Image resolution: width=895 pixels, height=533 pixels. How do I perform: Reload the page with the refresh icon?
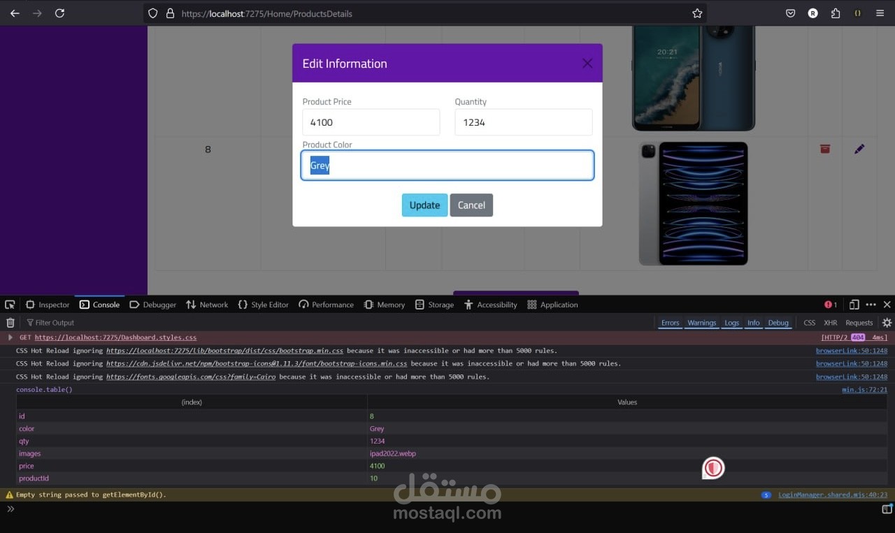[x=60, y=13]
